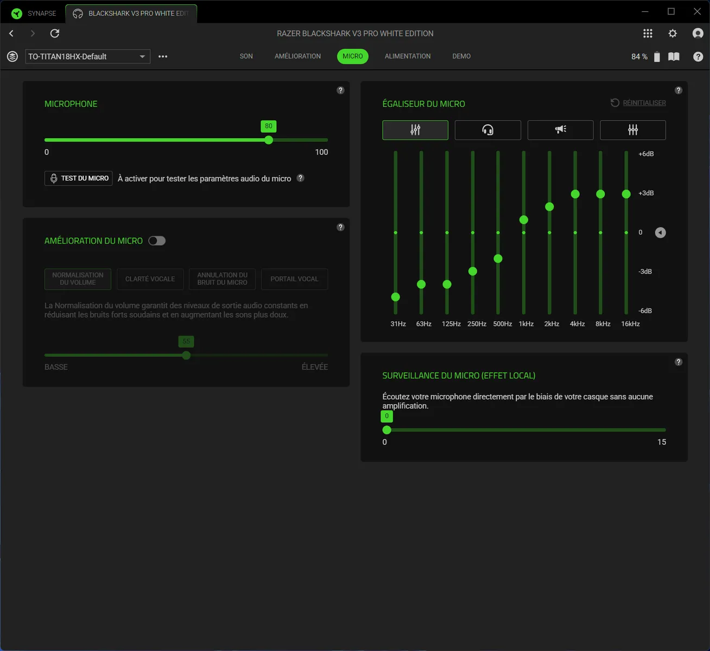Viewport: 710px width, 651px height.
Task: Click the profile layers icon
Action: [12, 56]
